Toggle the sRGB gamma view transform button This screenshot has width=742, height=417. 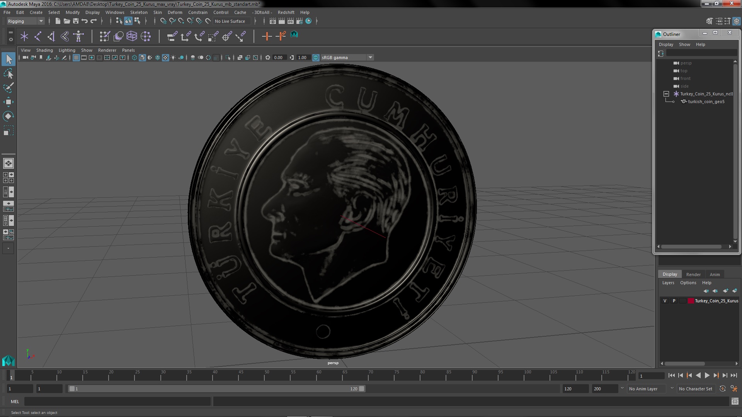pos(316,58)
